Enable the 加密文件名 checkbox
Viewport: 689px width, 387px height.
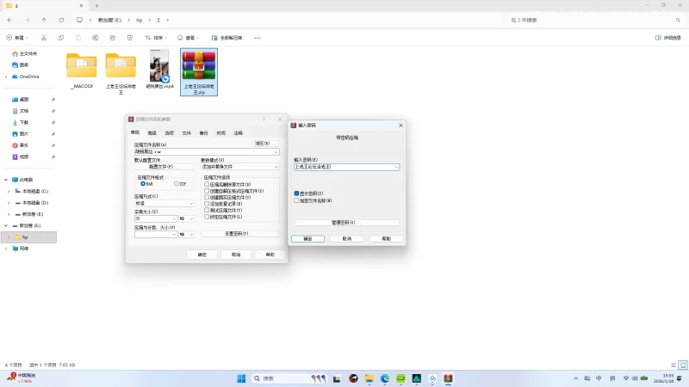[297, 200]
